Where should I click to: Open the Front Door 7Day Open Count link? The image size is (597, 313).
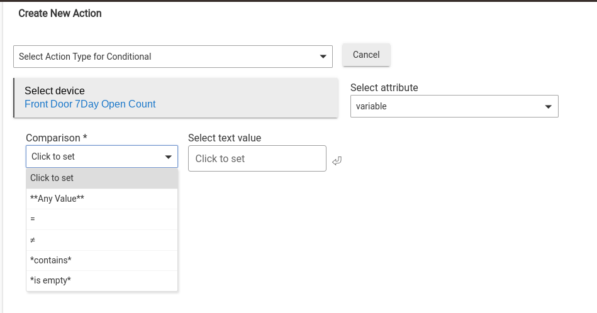[x=90, y=104]
